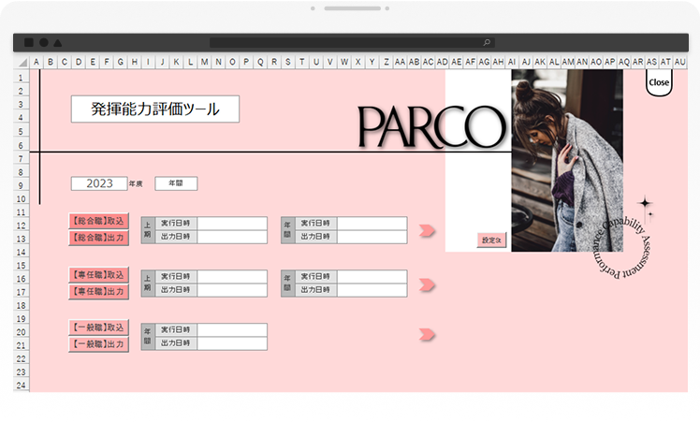The height and width of the screenshot is (422, 700).
Task: Select row header 9
Action: coord(21,185)
